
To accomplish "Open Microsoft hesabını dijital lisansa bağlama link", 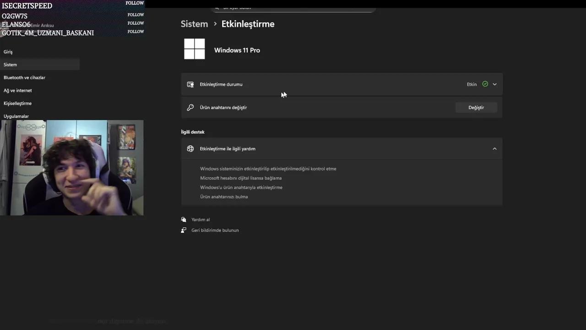I will (x=241, y=178).
